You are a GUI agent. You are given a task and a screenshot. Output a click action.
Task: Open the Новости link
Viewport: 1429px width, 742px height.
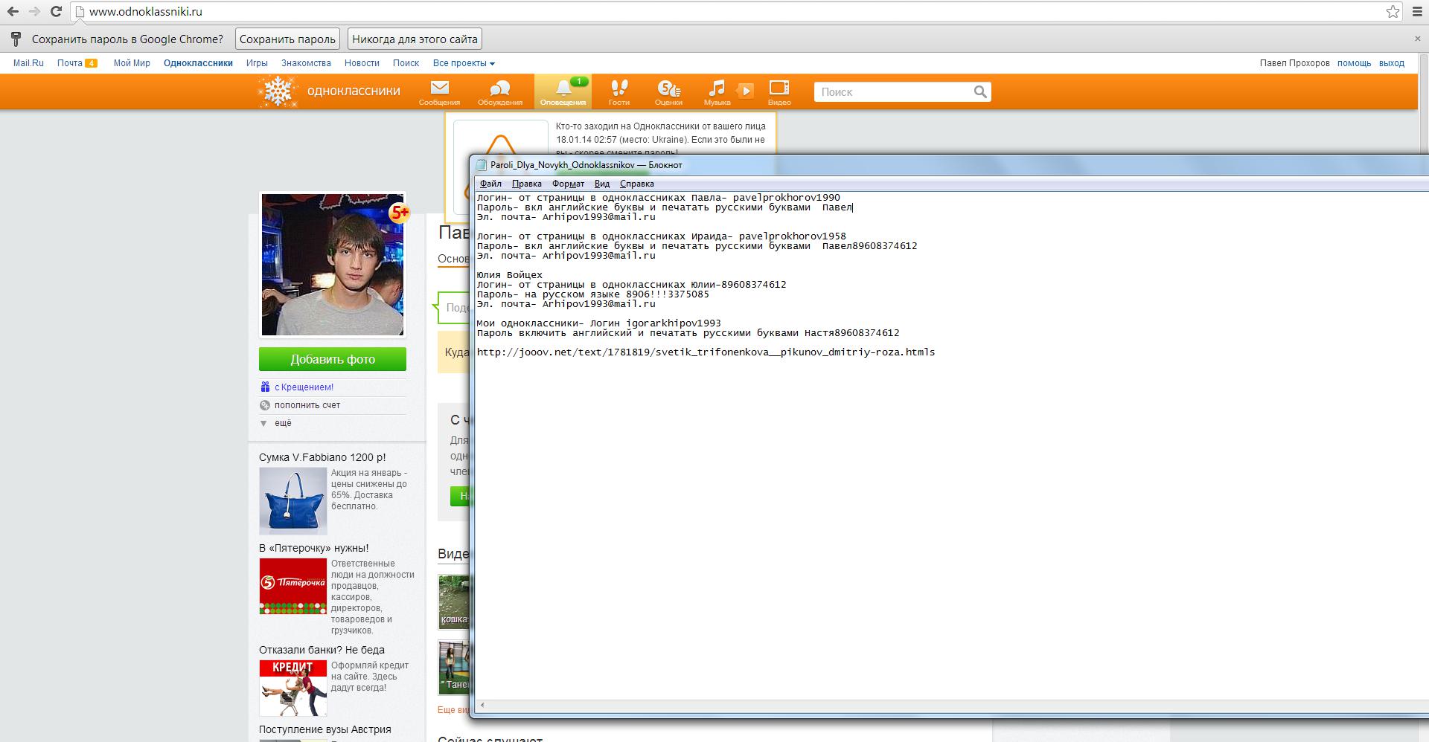tap(362, 63)
